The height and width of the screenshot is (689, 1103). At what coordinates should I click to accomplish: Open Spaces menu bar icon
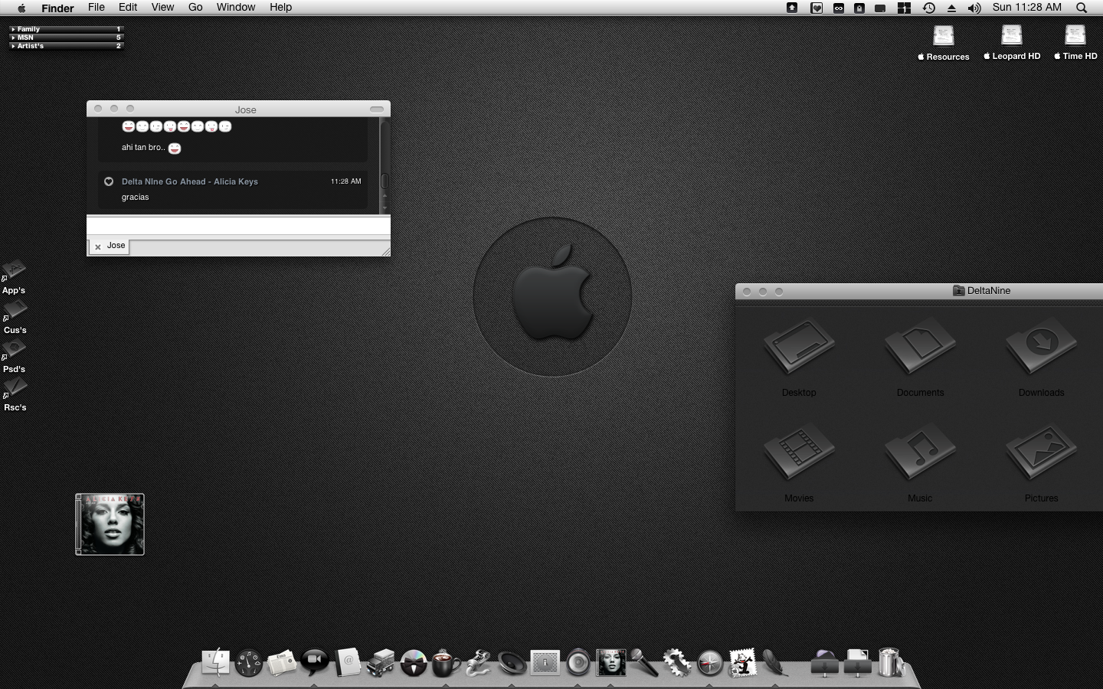pos(904,8)
